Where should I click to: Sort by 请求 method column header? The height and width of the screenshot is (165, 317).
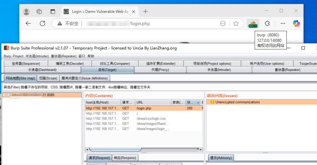(x=128, y=102)
